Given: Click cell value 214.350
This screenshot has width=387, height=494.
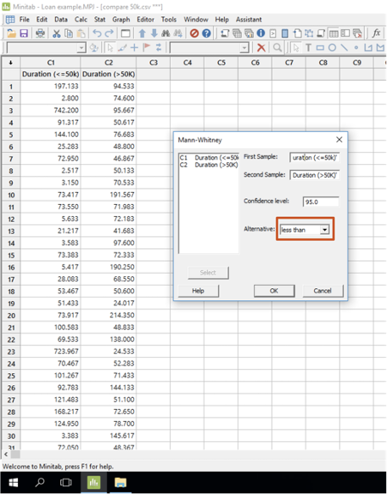Looking at the screenshot, I should (109, 315).
